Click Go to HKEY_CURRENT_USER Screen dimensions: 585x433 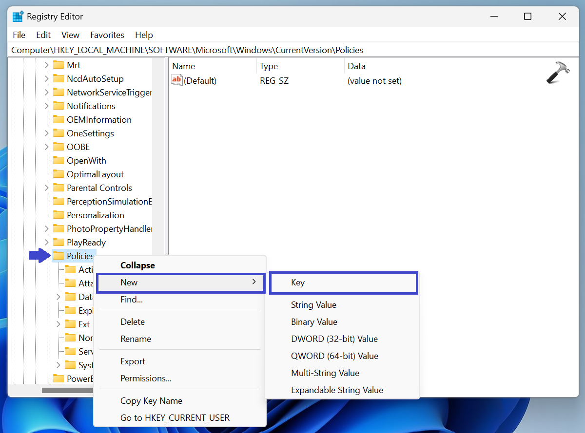[x=175, y=417]
